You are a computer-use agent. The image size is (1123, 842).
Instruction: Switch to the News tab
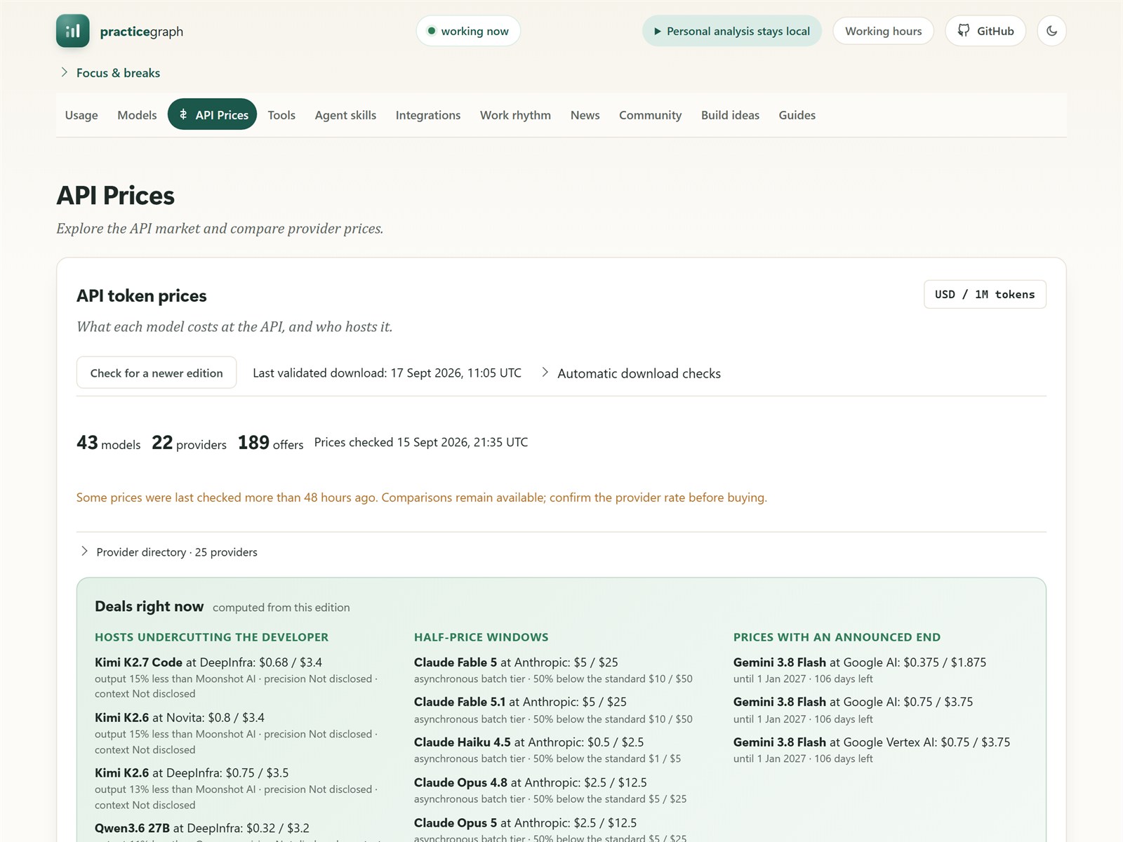[585, 115]
